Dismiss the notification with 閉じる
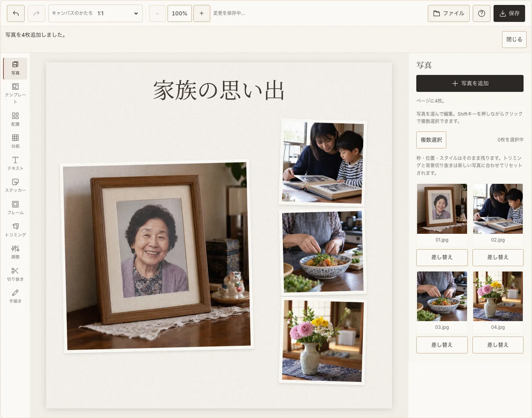 point(514,40)
